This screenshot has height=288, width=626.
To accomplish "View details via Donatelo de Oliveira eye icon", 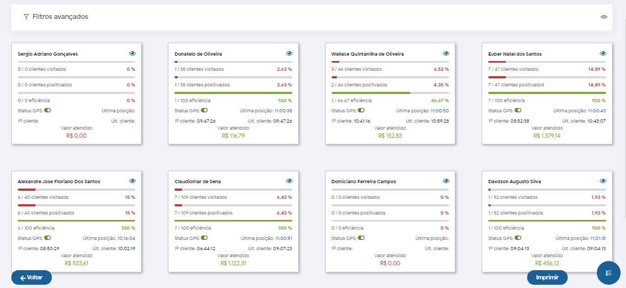I will point(289,53).
